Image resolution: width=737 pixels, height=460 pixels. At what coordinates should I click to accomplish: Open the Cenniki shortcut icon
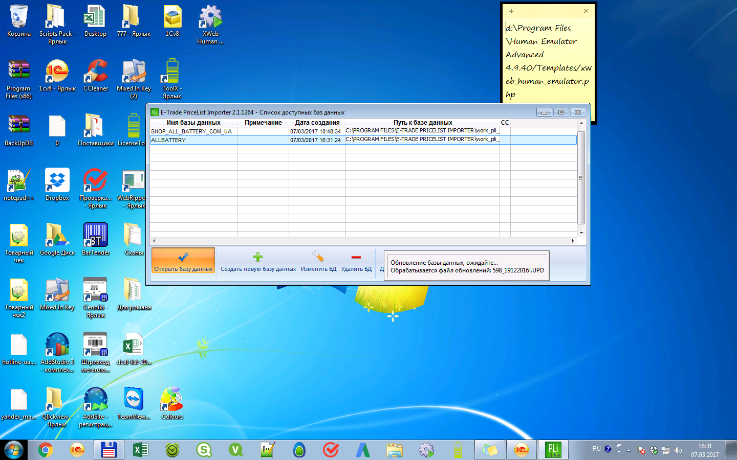[96, 297]
